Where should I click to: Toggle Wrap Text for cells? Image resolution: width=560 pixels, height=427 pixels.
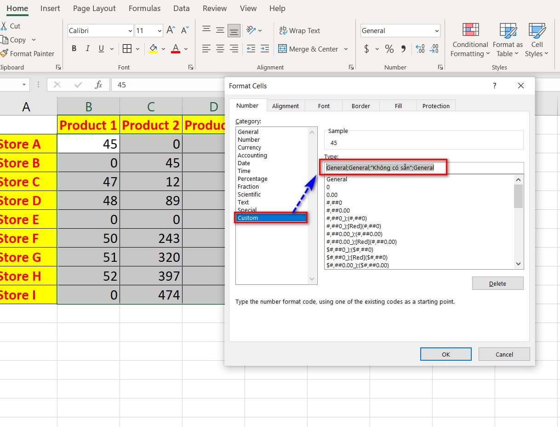click(x=299, y=30)
